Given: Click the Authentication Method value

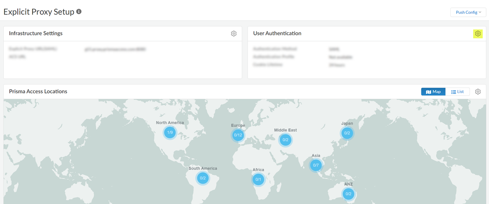Looking at the screenshot, I should coord(334,49).
